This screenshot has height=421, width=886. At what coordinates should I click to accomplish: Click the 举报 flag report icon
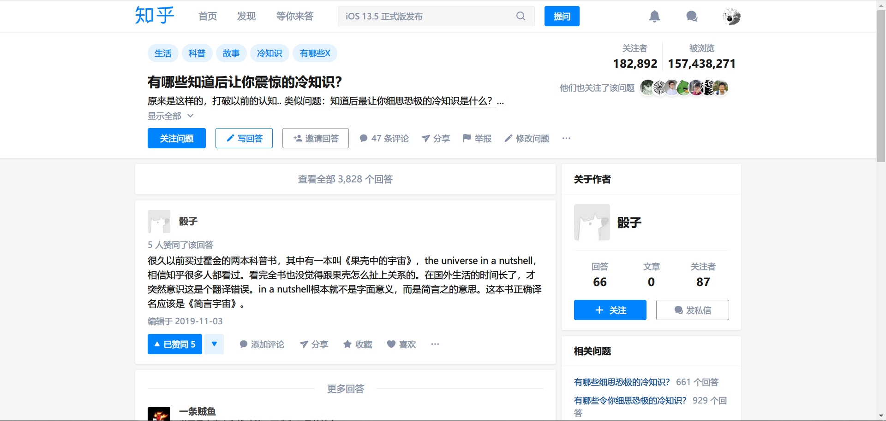point(467,138)
